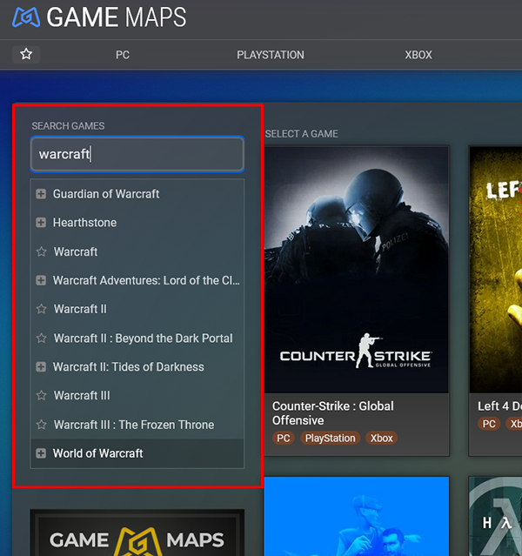Click the search games input field

(137, 154)
